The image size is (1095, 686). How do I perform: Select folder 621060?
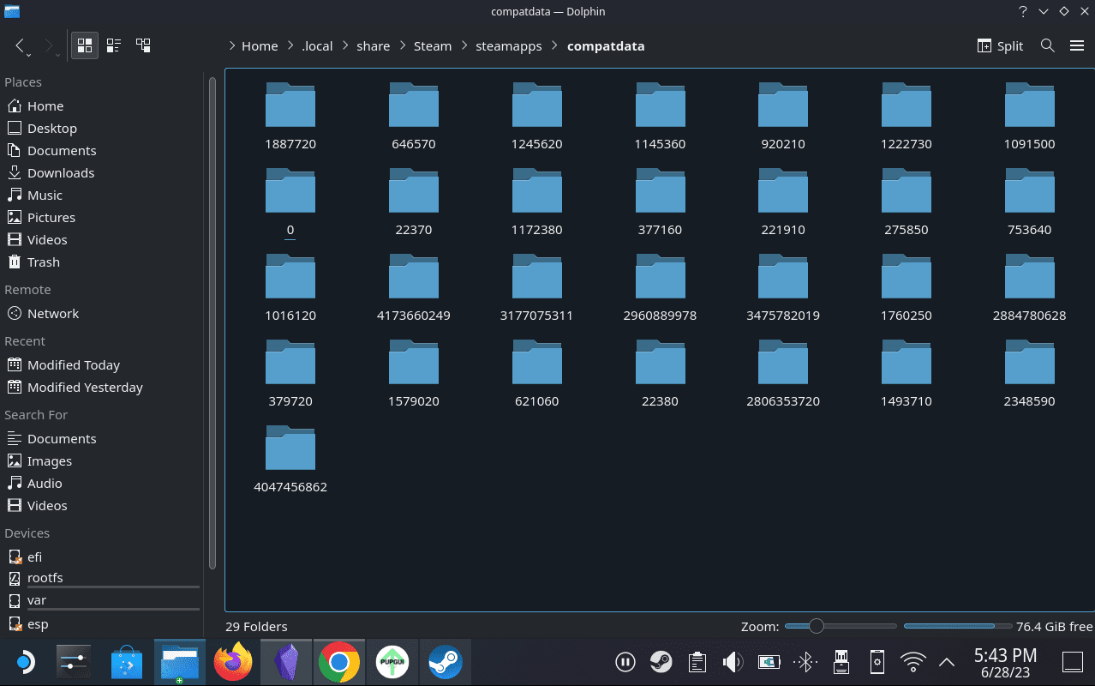537,374
